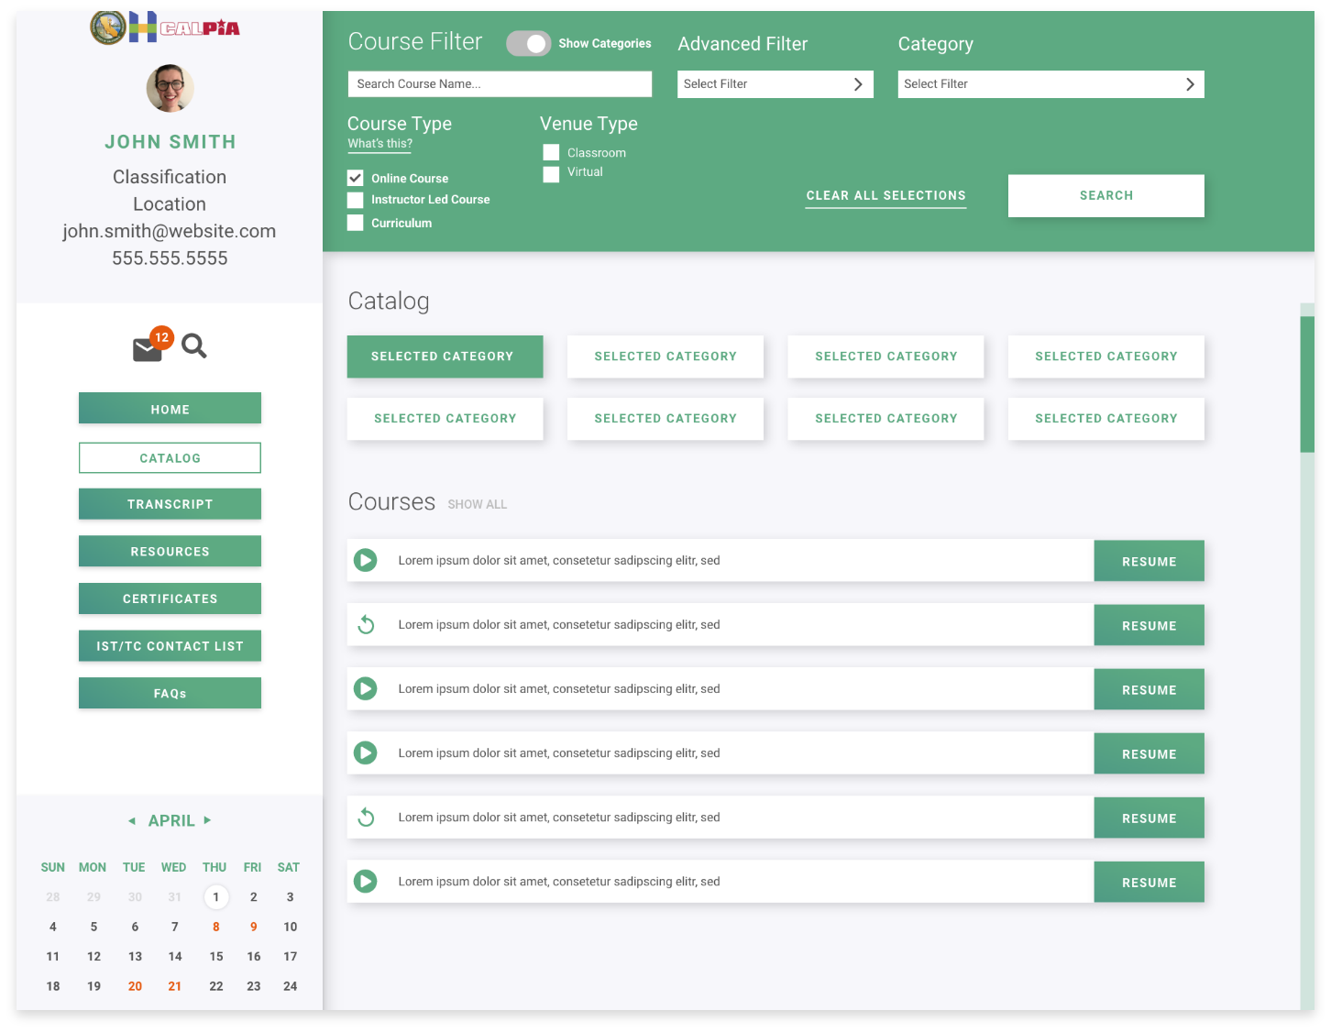This screenshot has height=1032, width=1331.
Task: Open the Category Select Filter dropdown
Action: point(1051,83)
